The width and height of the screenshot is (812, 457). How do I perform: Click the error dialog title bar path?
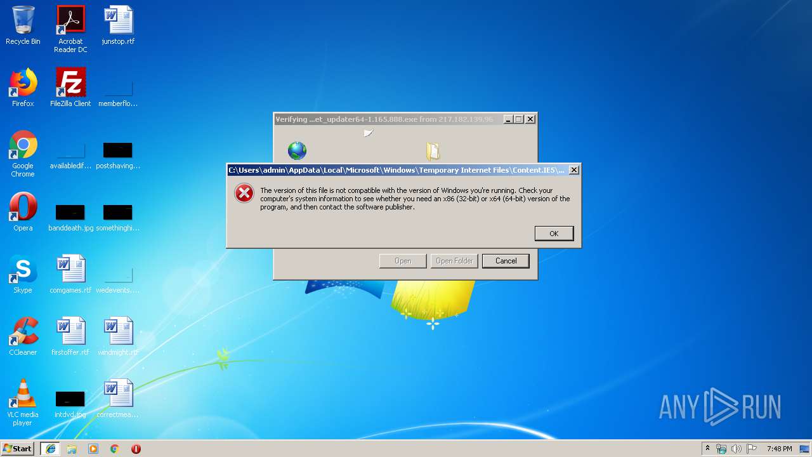(396, 170)
